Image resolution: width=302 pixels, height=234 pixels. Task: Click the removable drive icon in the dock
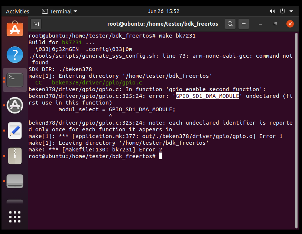pos(15,181)
